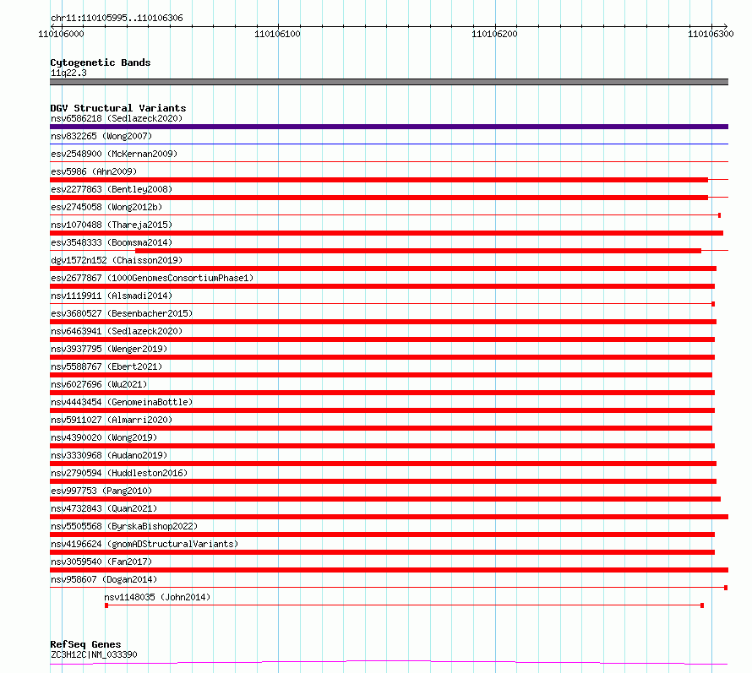Select esv2277863 (Bentley2008) label

(x=112, y=189)
